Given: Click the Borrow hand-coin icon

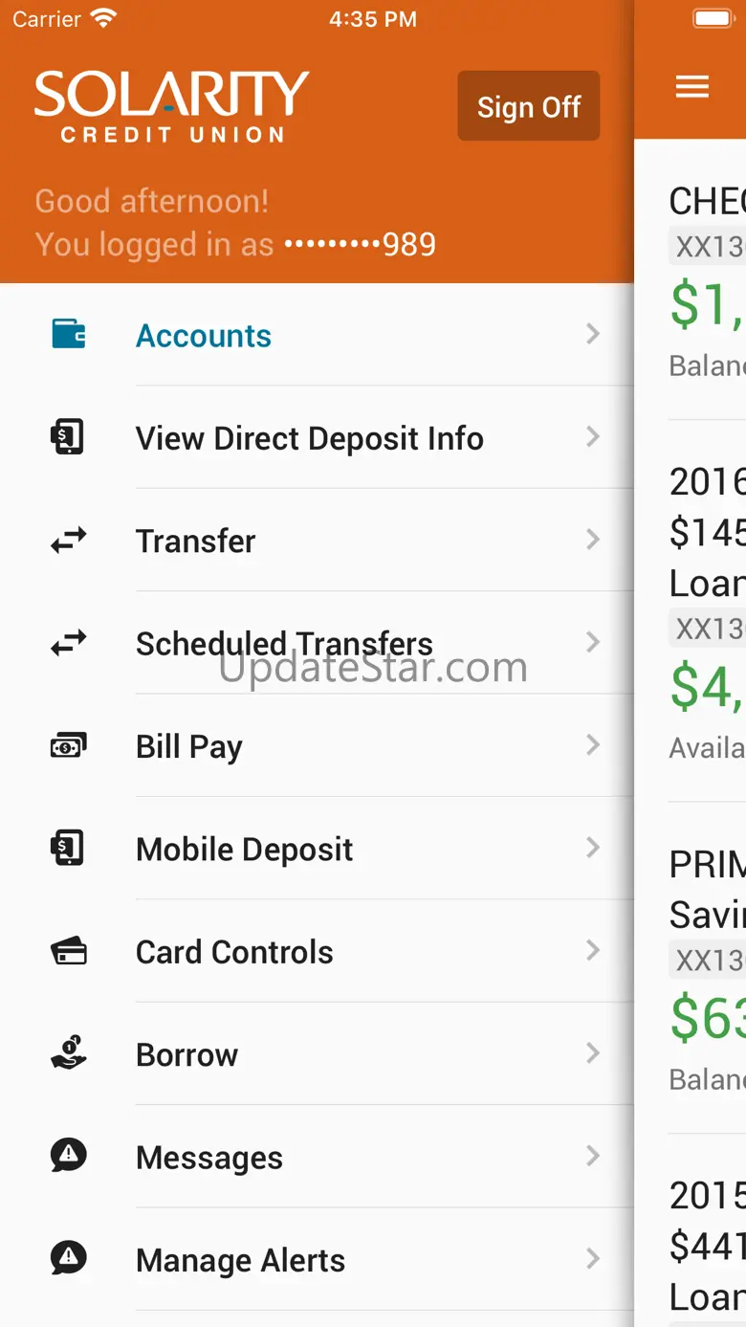Looking at the screenshot, I should tap(68, 1054).
